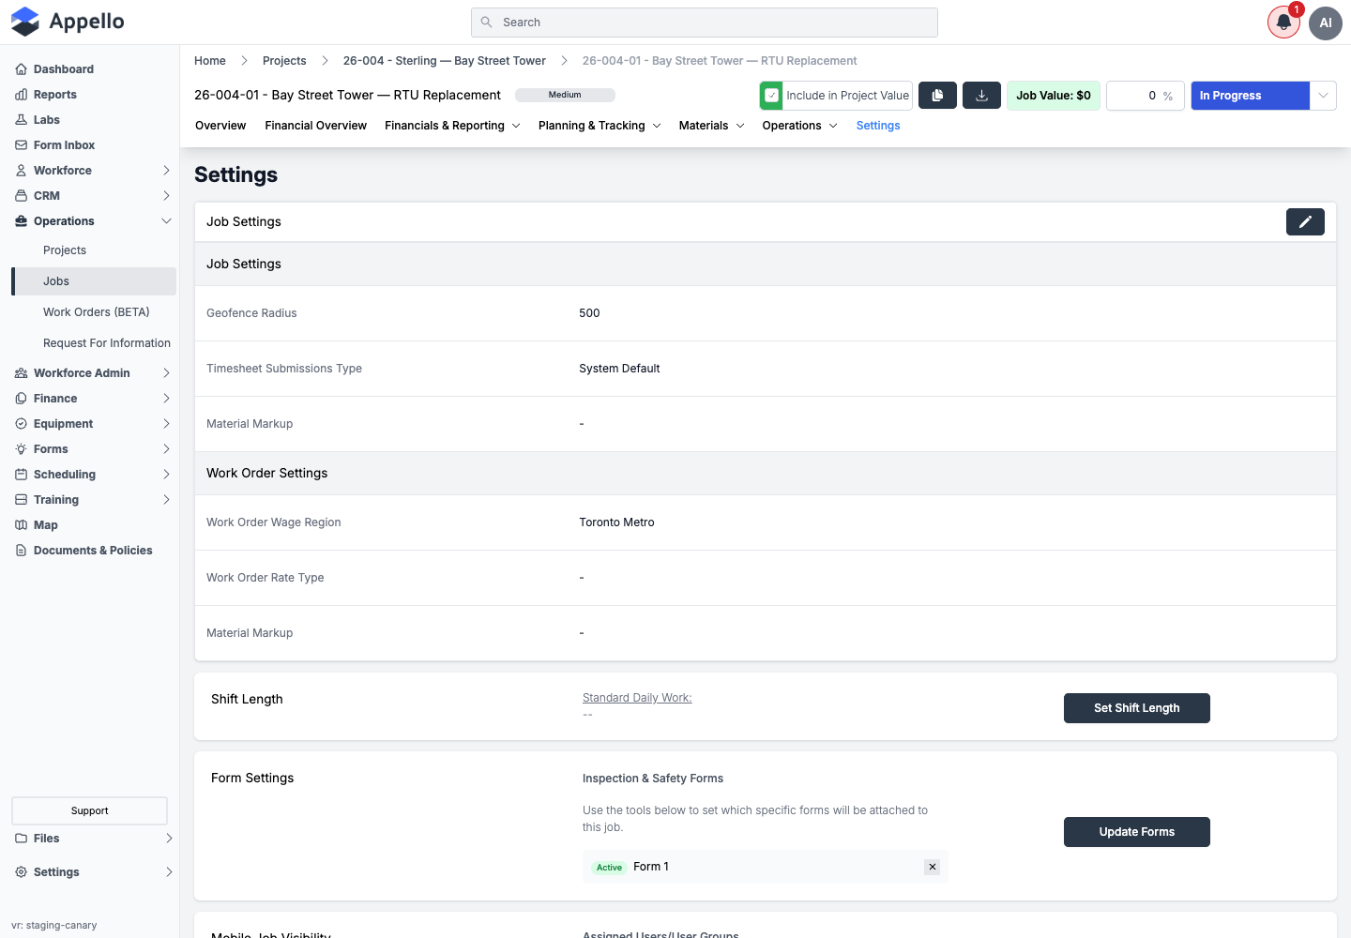Go to Home breadcrumb link

(x=210, y=61)
